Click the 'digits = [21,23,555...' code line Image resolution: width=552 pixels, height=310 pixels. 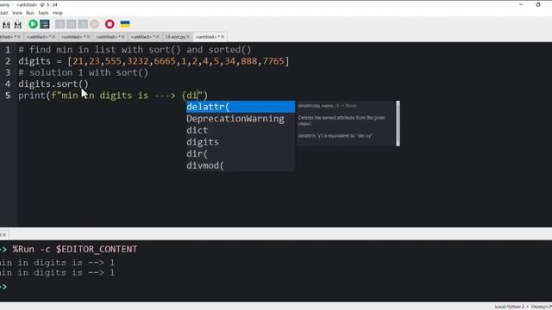[x=154, y=61]
